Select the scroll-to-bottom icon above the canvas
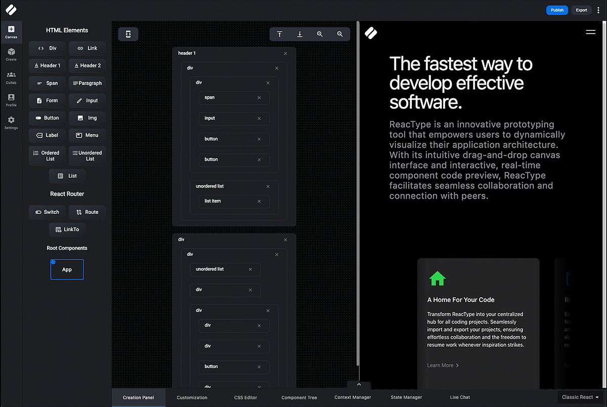This screenshot has height=407, width=607. (x=300, y=34)
